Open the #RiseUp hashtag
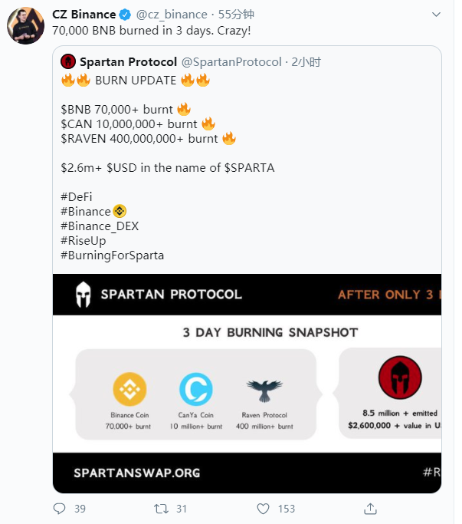Screen dimensions: 462x524 click(83, 240)
